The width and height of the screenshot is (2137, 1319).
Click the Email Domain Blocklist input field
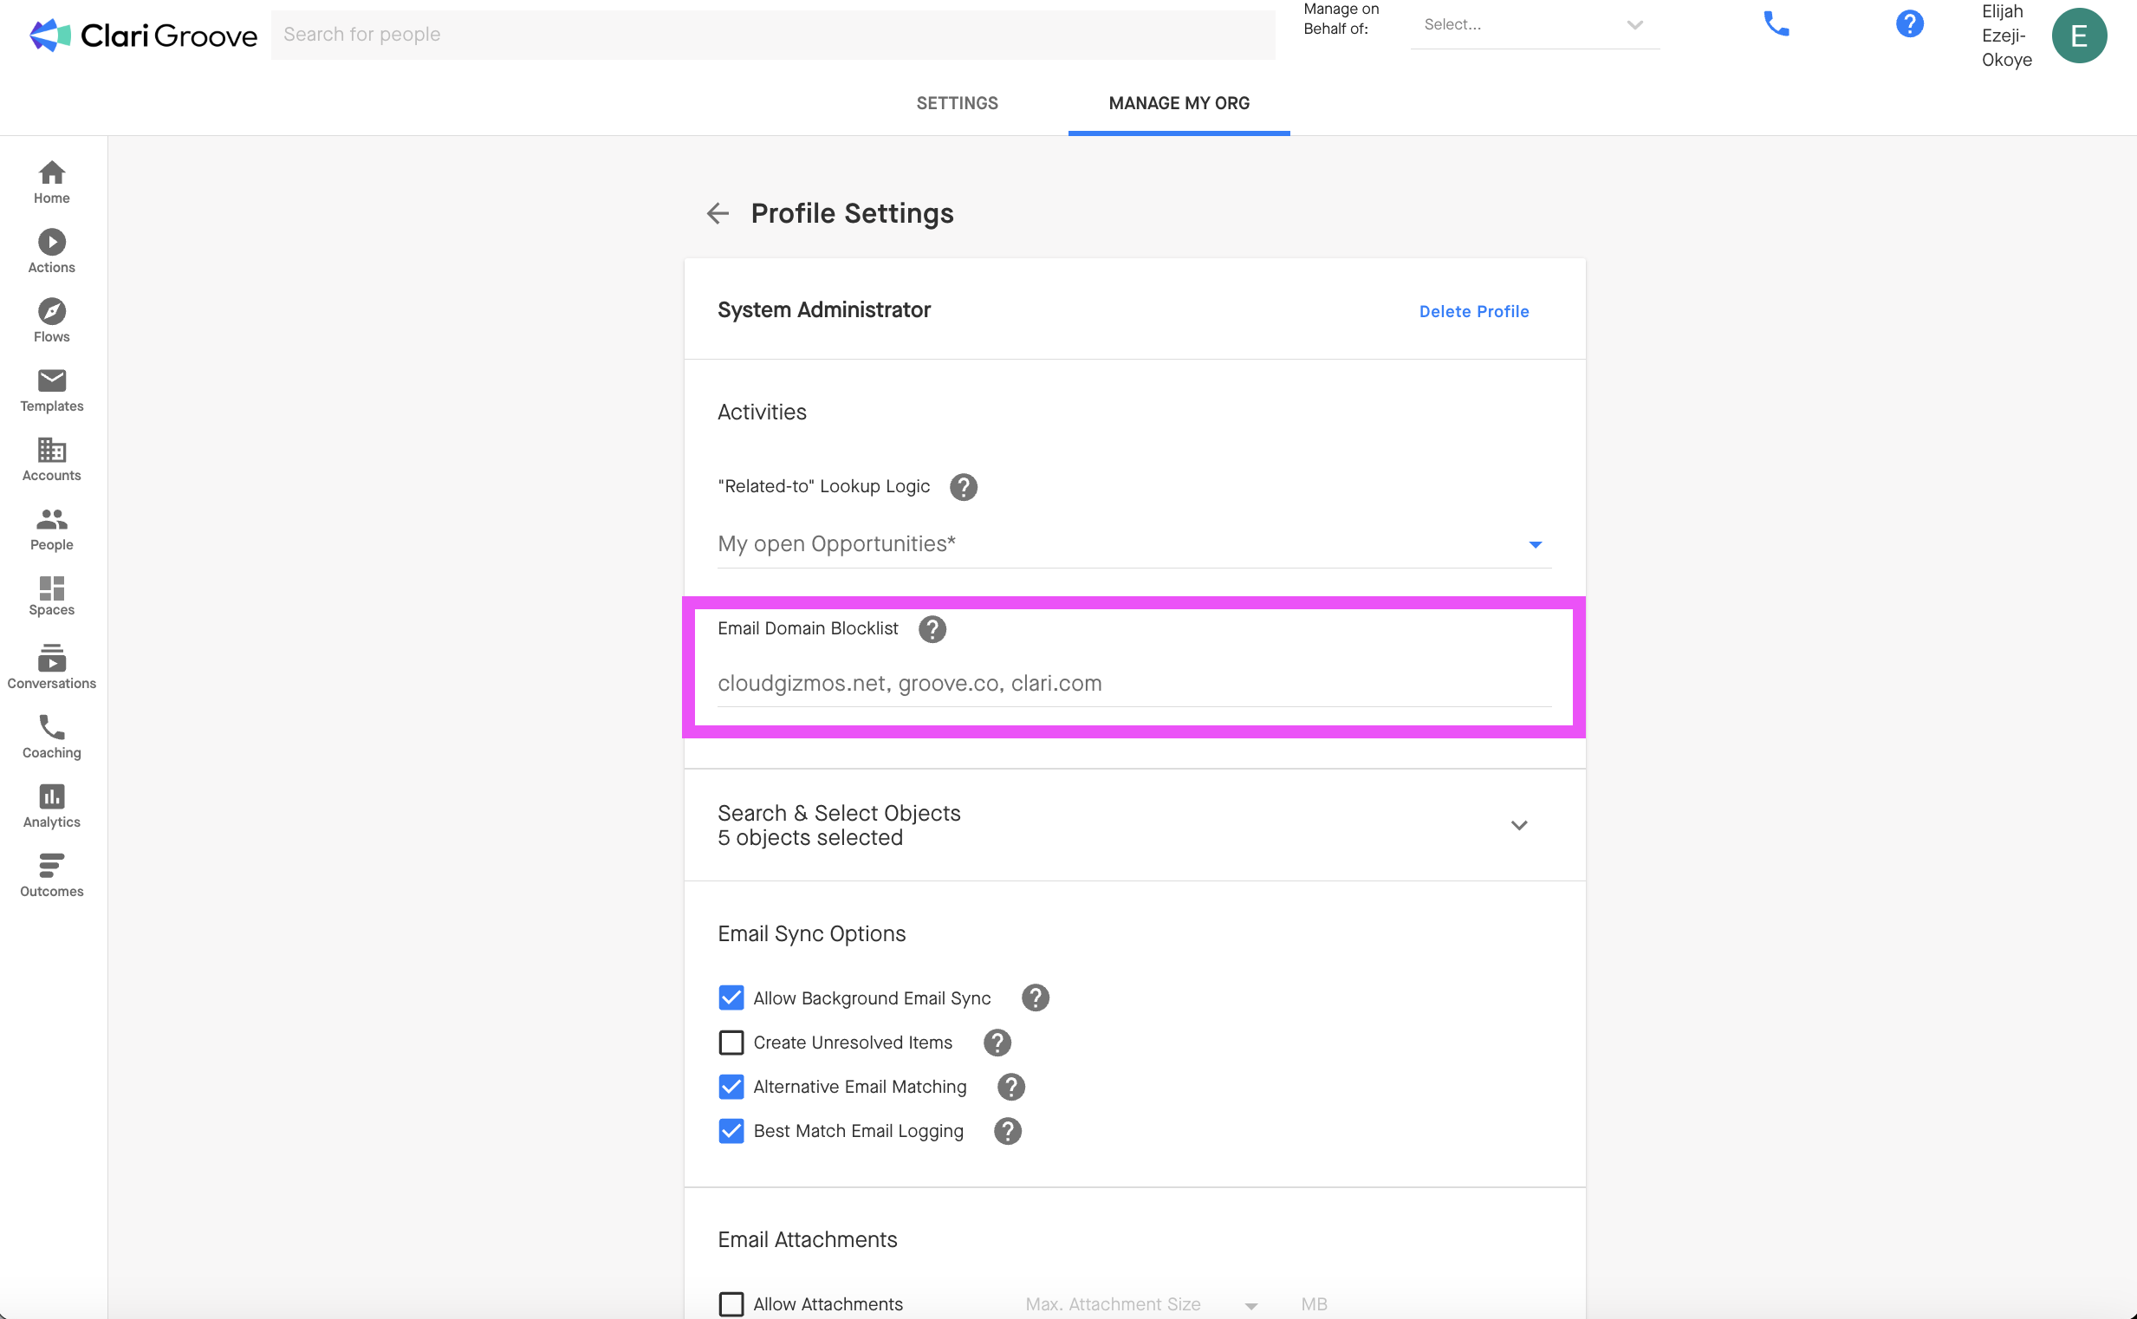(1133, 684)
